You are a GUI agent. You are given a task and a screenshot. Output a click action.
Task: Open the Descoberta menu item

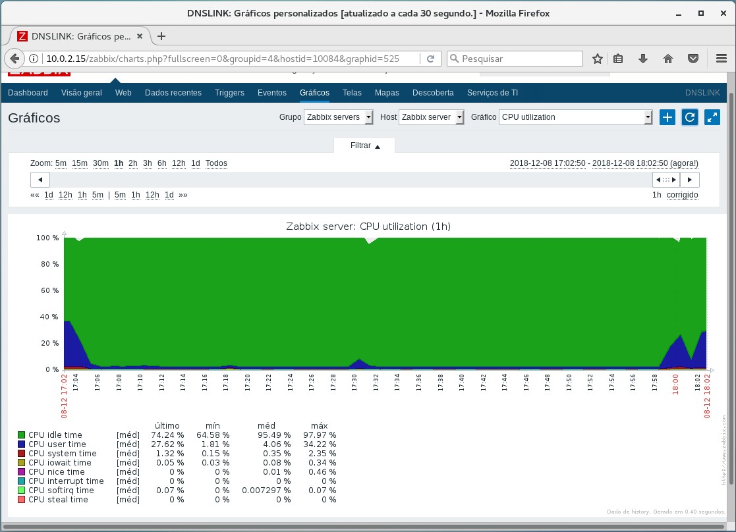click(x=433, y=92)
